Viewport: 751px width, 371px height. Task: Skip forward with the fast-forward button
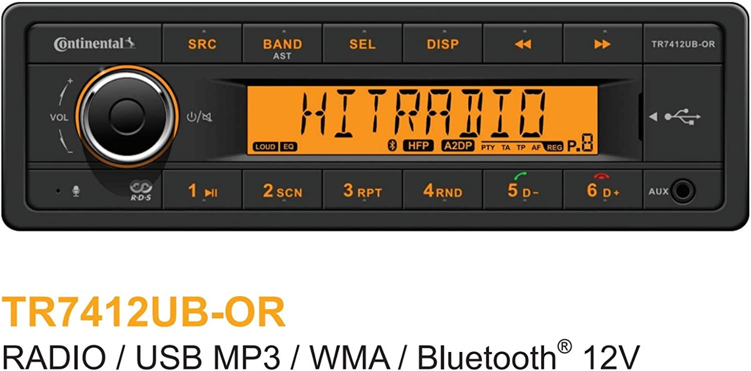[x=603, y=44]
